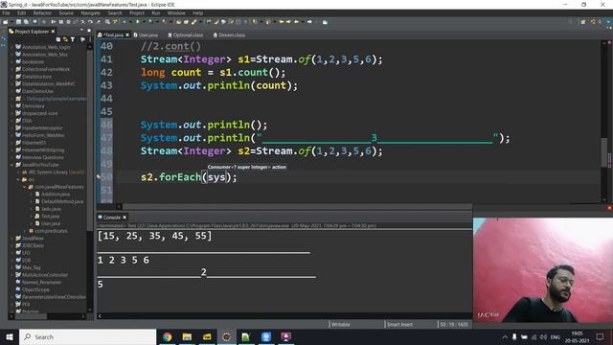Close the Test.java editor tab
This screenshot has height=345, width=613.
tap(127, 34)
